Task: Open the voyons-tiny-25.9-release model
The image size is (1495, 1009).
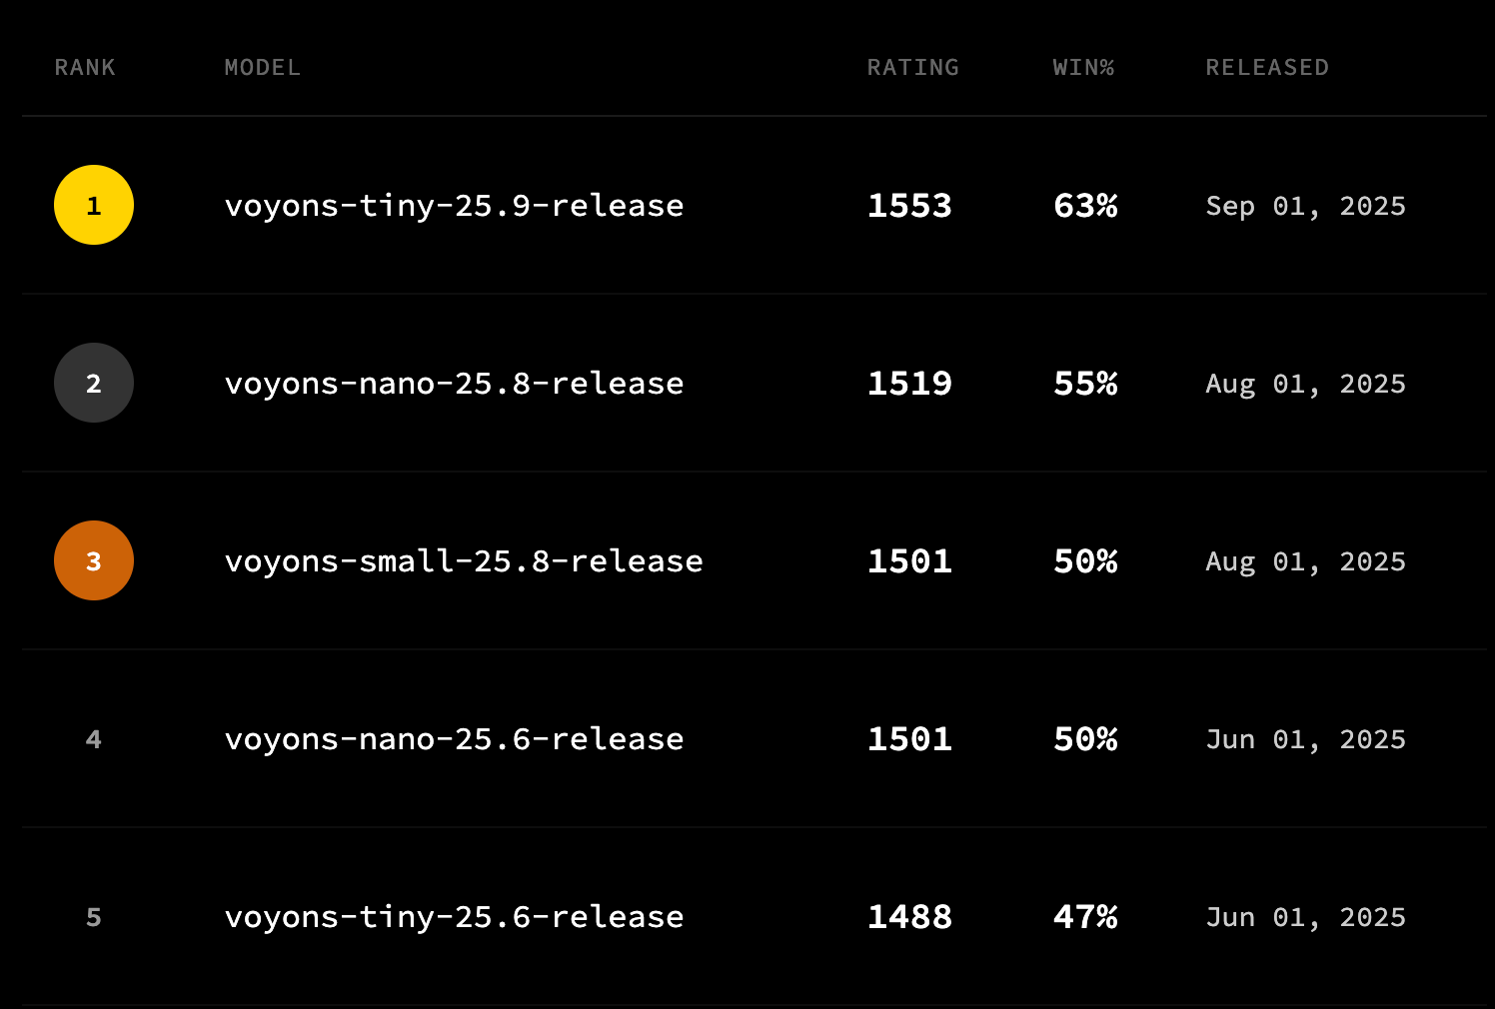Action: (454, 206)
